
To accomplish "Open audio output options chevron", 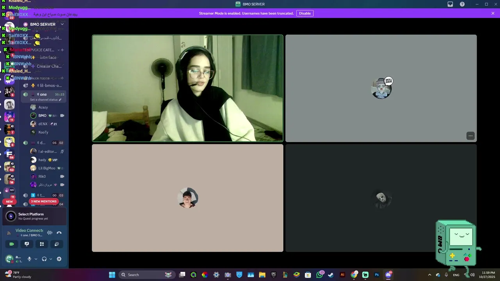I will [50, 259].
